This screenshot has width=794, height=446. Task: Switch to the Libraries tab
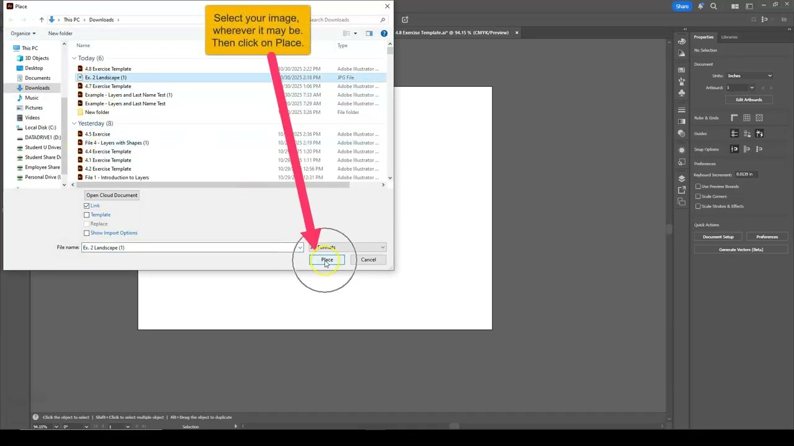(x=729, y=37)
